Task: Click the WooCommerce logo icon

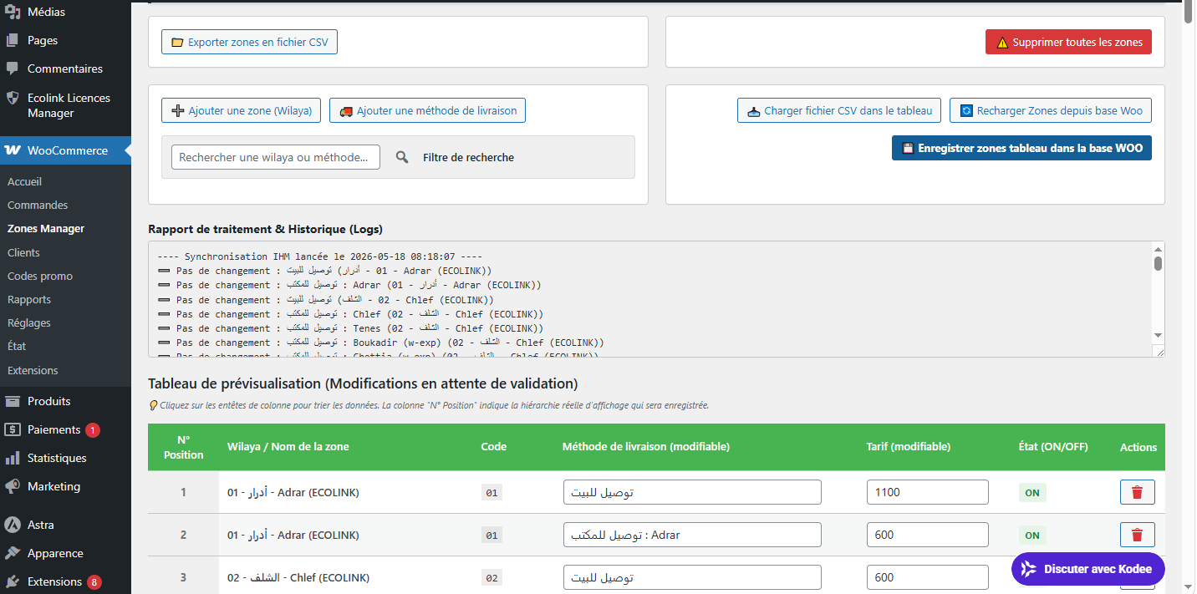Action: click(x=13, y=150)
